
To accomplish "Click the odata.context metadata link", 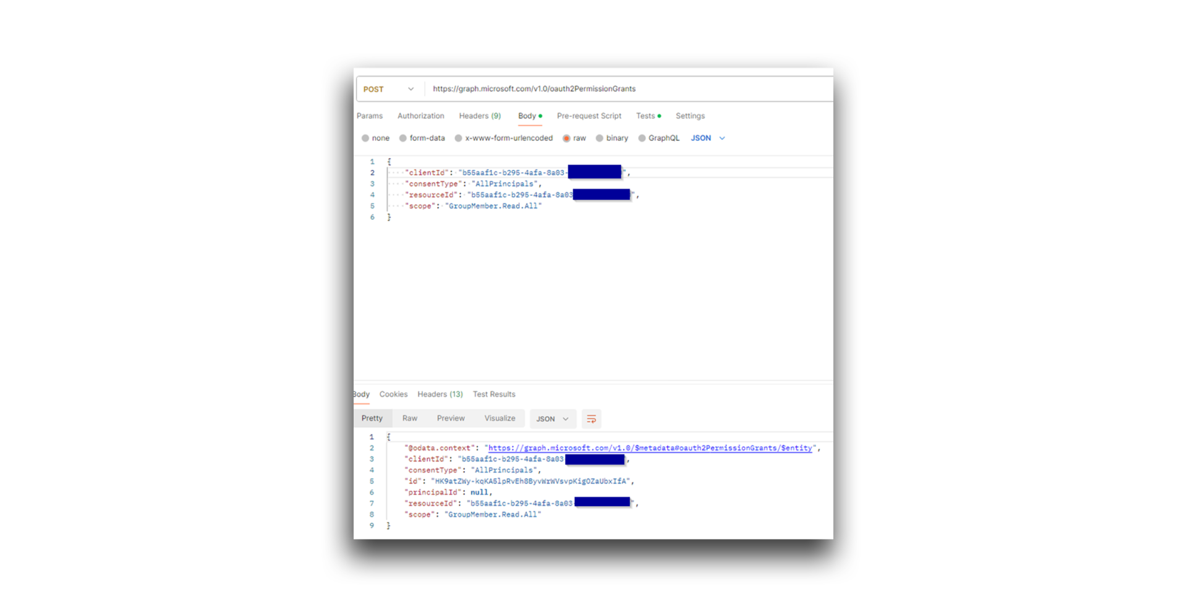I will pos(649,448).
